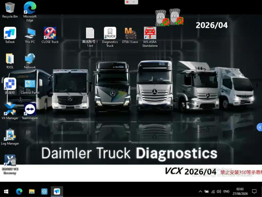Select the CLOSE Truck shortcut
Image resolution: width=262 pixels, height=197 pixels.
click(50, 36)
